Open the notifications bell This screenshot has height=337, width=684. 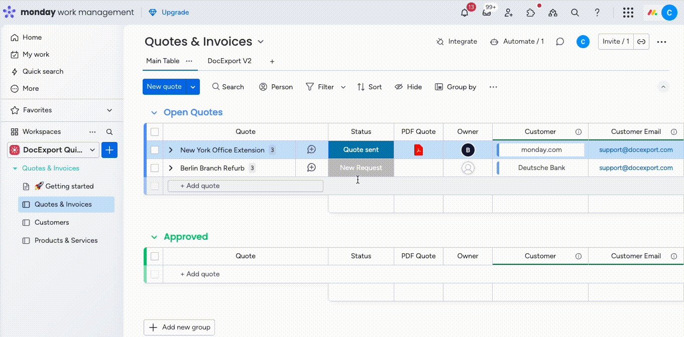[x=465, y=13]
